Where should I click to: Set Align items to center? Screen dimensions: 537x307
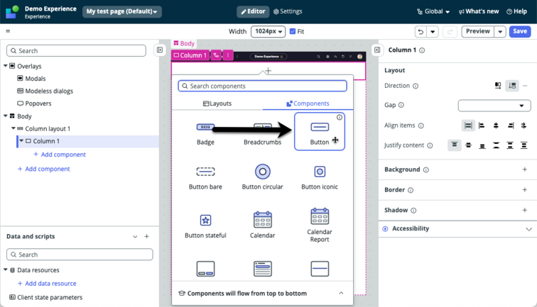coord(496,125)
